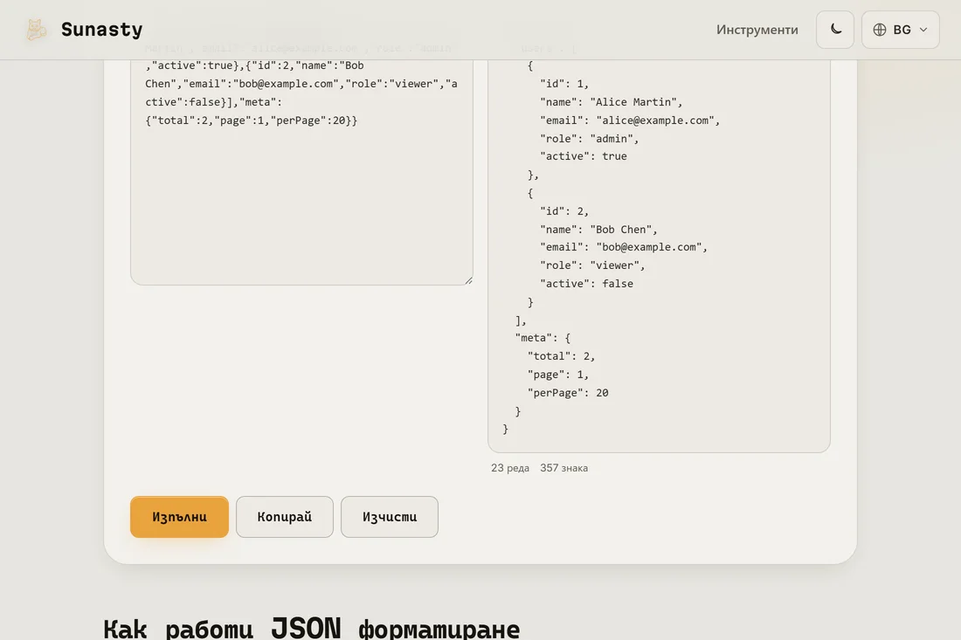Click the "total": 2 output line
961x640 pixels.
coord(562,356)
